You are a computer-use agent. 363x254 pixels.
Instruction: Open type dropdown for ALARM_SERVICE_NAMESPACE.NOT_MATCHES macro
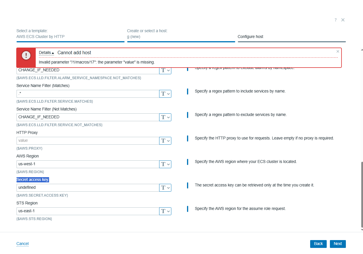(165, 70)
